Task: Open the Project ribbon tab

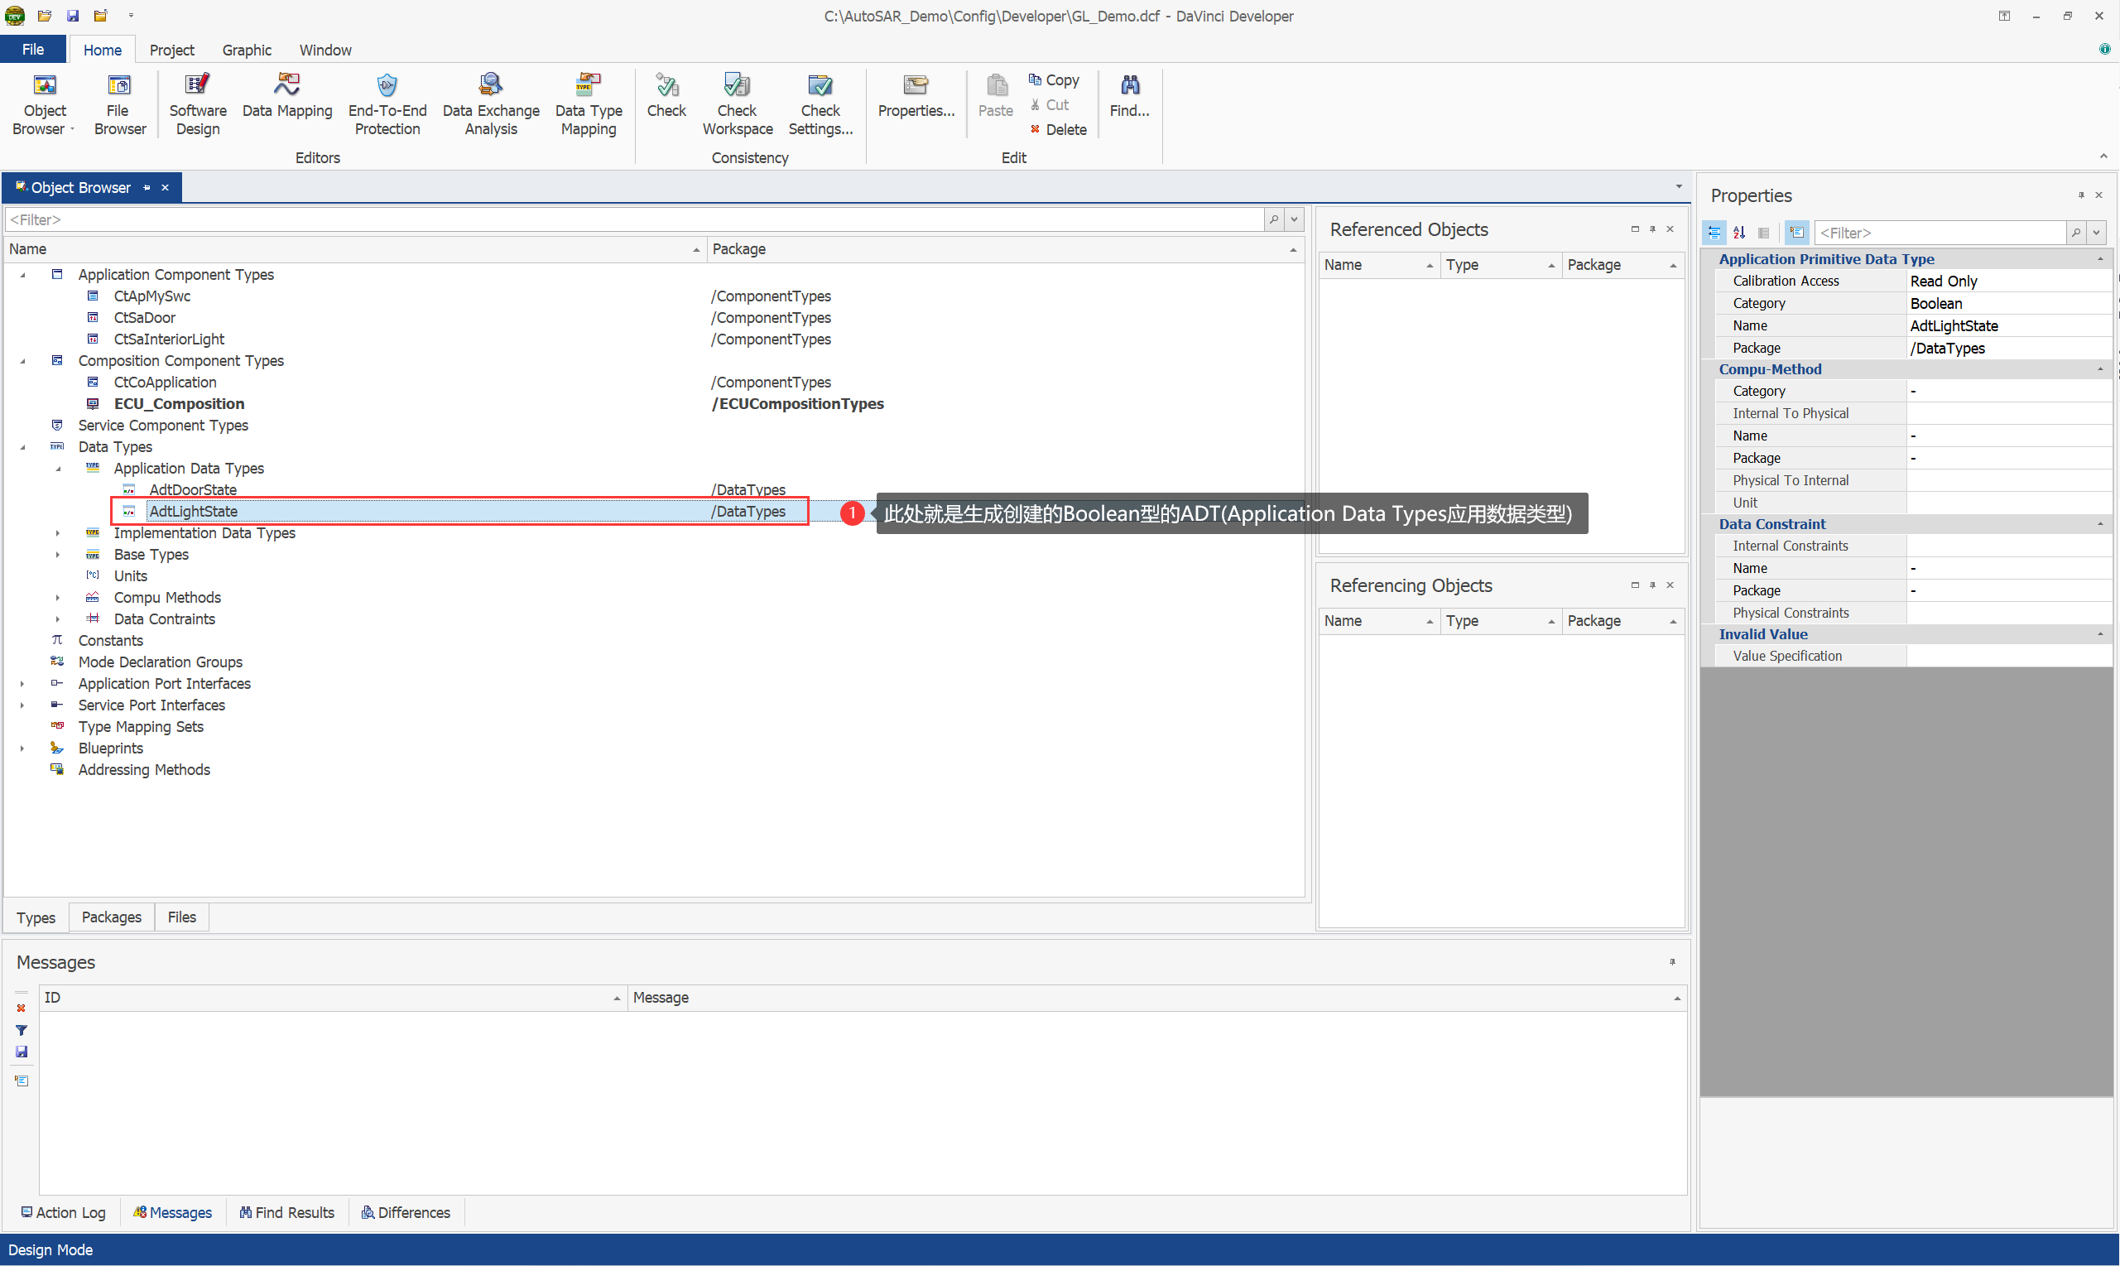Action: click(x=171, y=50)
